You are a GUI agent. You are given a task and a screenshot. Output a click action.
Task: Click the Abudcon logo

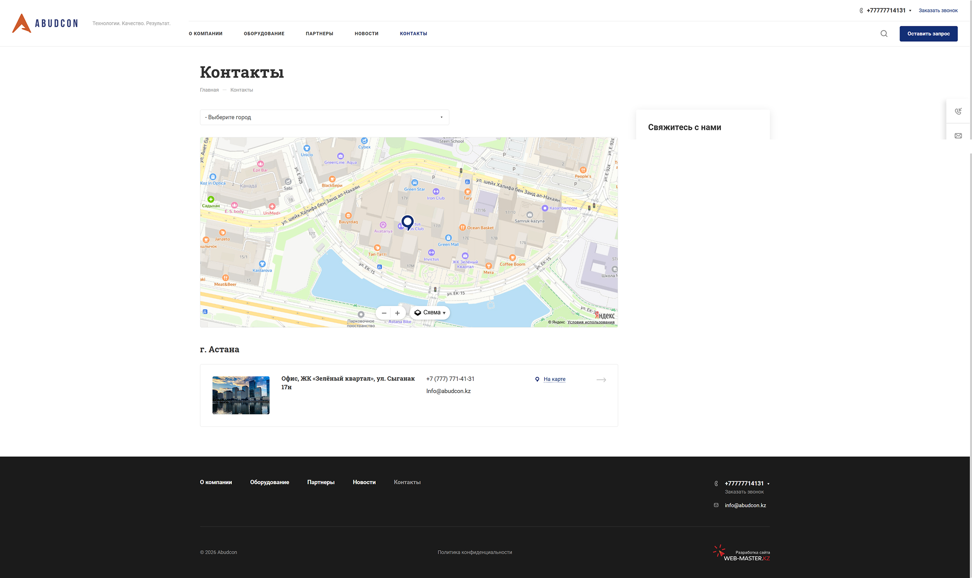coord(45,23)
